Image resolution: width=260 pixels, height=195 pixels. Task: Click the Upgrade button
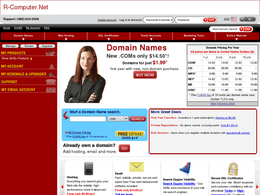pyautogui.click(x=47, y=46)
